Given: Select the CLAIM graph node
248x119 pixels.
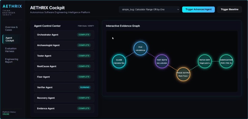Looking at the screenshot, I should pyautogui.click(x=119, y=61).
